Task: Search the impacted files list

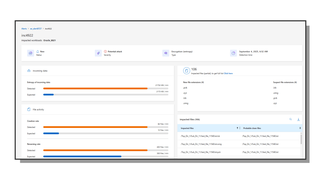Action: (290, 119)
